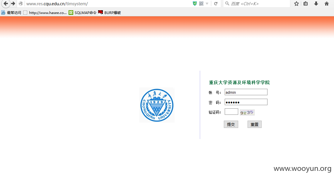The height and width of the screenshot is (177, 334).
Task: Go forward using the forward arrow
Action: (13, 4)
